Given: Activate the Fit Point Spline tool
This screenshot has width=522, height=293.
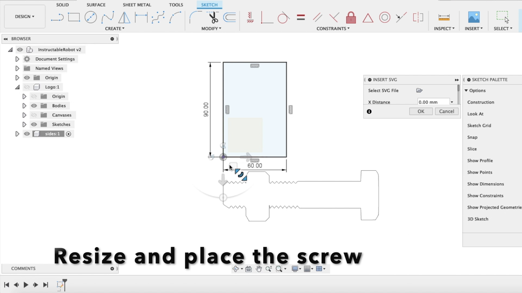Looking at the screenshot, I should coord(108,17).
